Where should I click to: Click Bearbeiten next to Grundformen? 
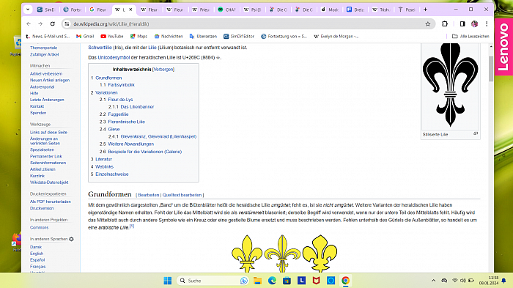[149, 195]
